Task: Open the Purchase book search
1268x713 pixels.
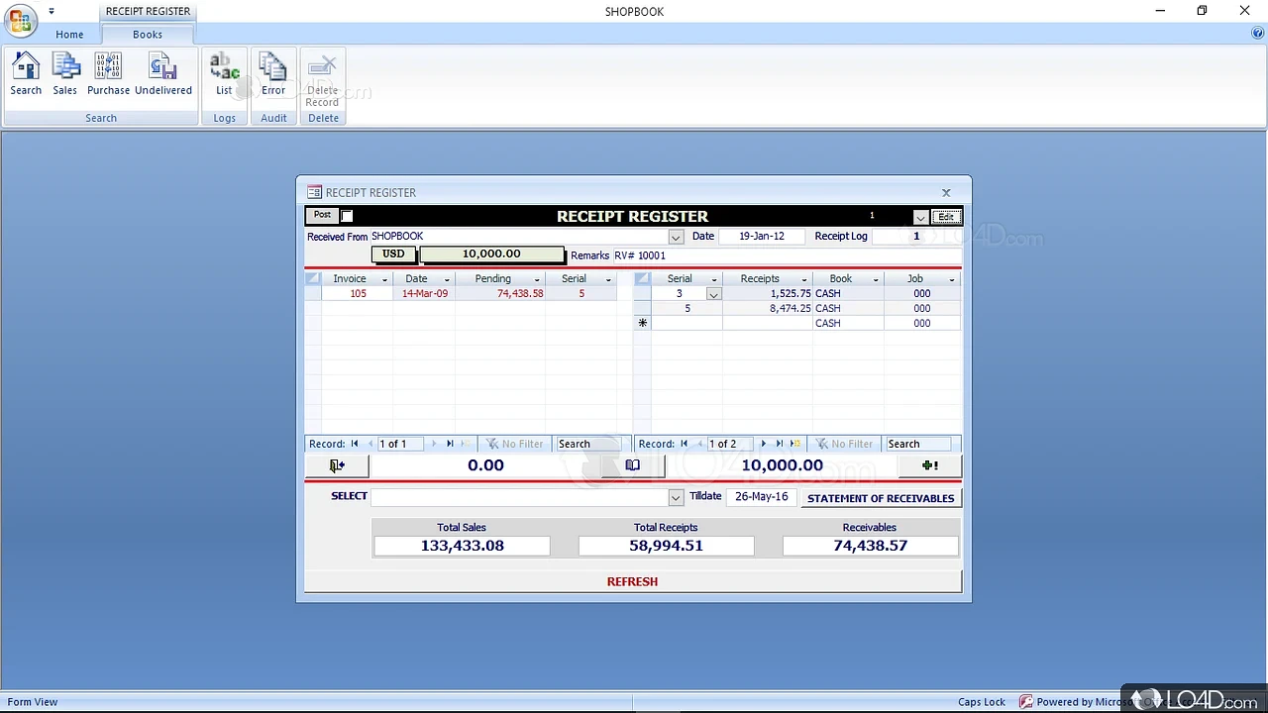Action: click(x=108, y=74)
